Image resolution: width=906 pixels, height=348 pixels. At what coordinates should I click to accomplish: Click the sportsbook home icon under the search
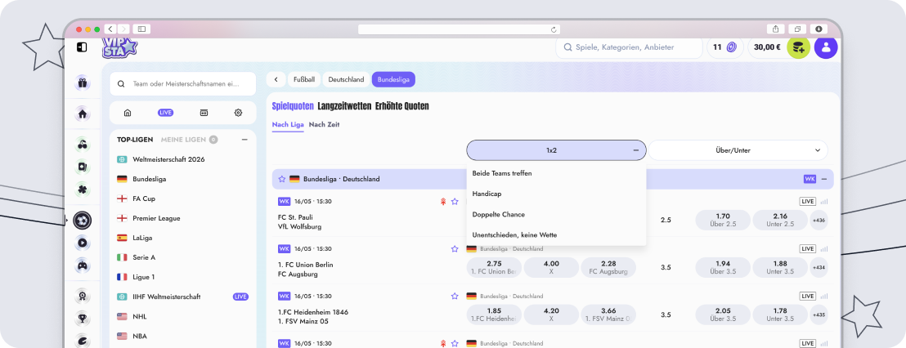128,113
